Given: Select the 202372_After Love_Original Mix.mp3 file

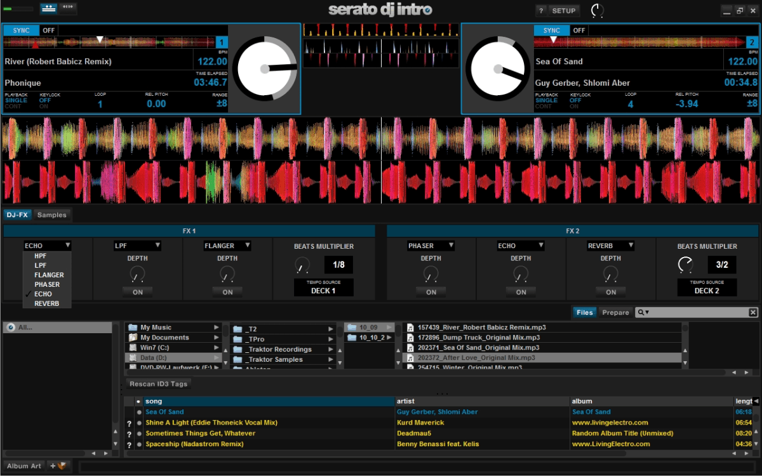Looking at the screenshot, I should 476,358.
